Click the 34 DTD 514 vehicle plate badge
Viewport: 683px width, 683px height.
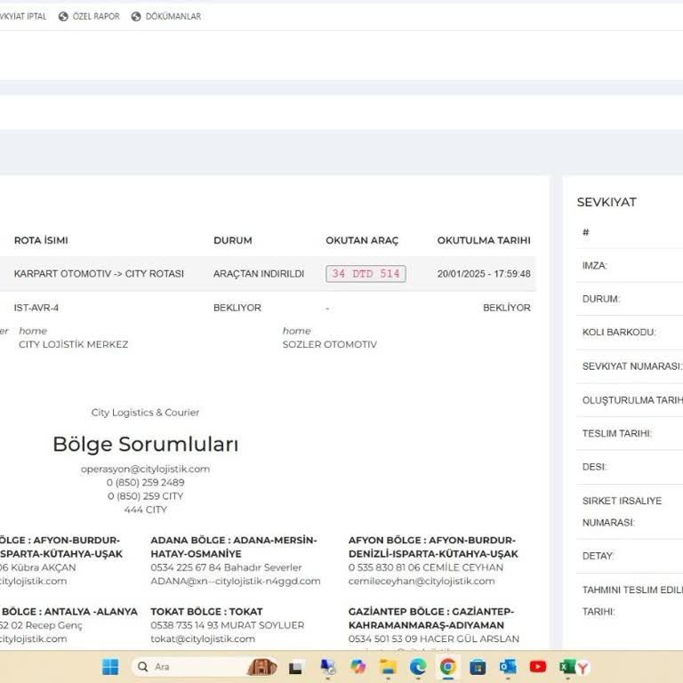tap(366, 274)
